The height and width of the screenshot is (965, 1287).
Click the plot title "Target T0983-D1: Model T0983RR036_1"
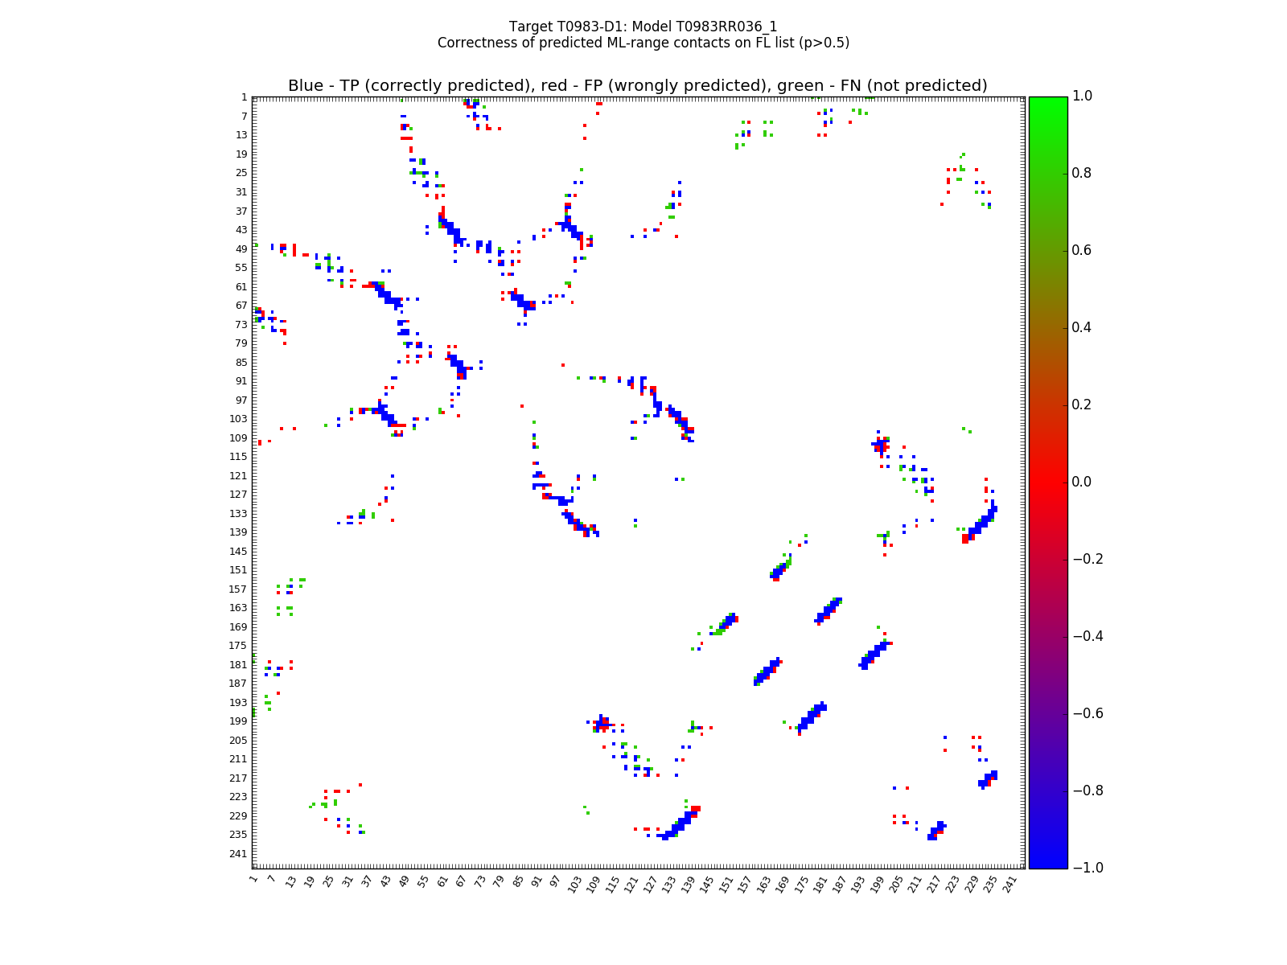coord(643,27)
